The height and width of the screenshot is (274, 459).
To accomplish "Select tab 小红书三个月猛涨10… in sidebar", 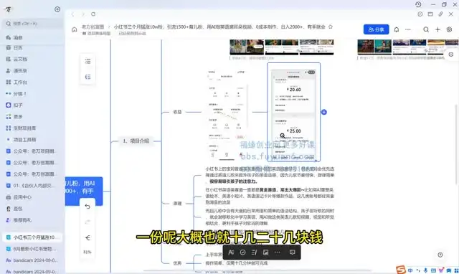I will click(x=32, y=237).
